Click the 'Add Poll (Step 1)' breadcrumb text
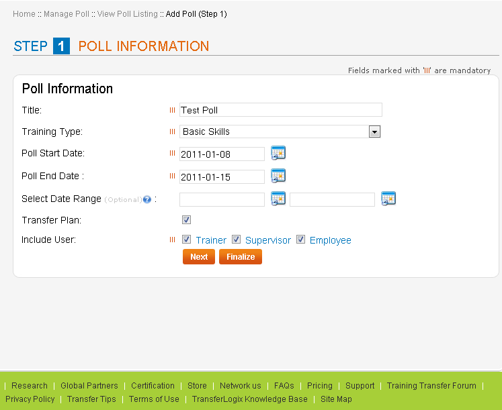The width and height of the screenshot is (502, 410). click(x=196, y=14)
